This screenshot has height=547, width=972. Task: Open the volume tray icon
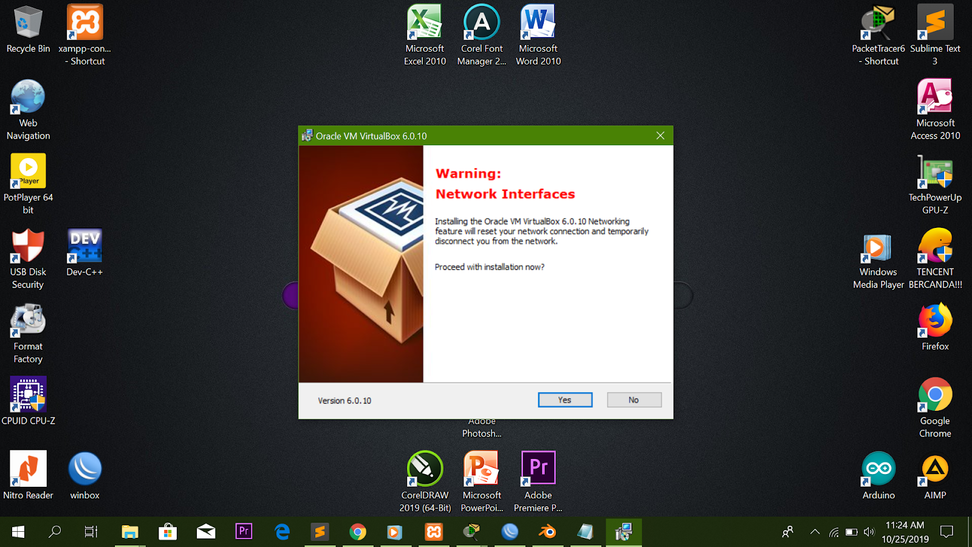point(869,532)
